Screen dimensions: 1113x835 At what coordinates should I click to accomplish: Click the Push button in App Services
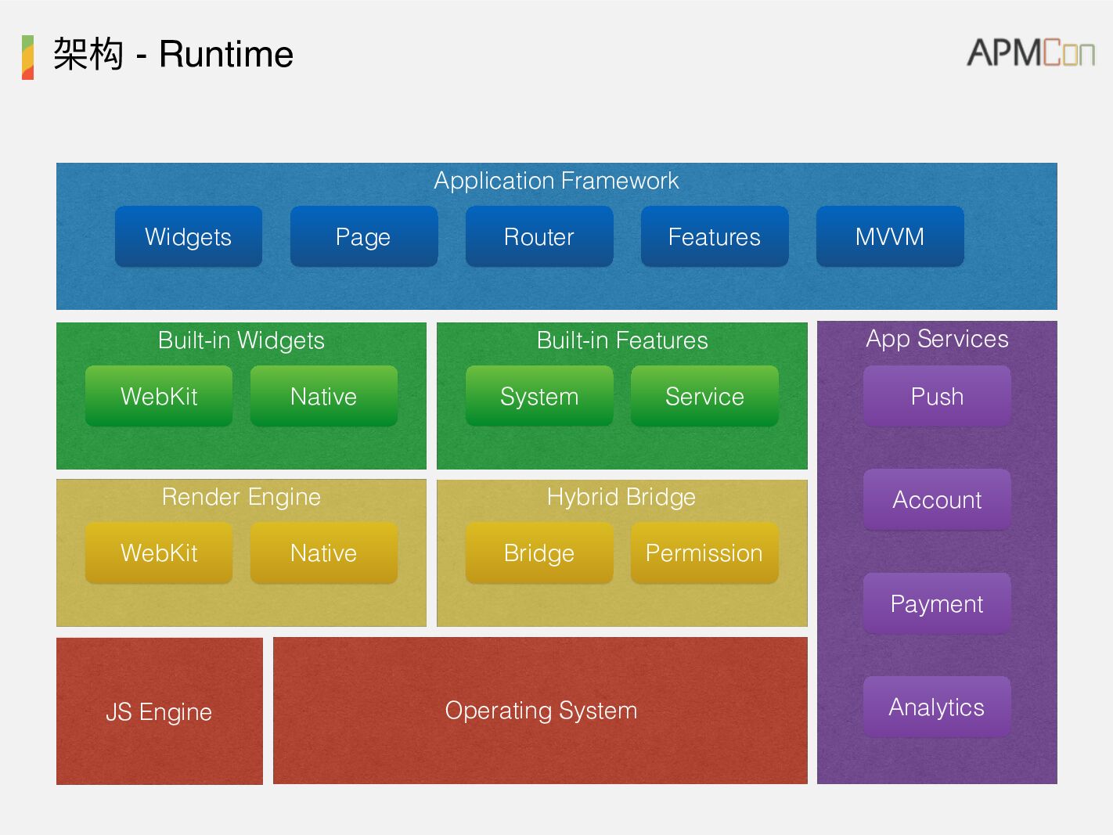937,396
